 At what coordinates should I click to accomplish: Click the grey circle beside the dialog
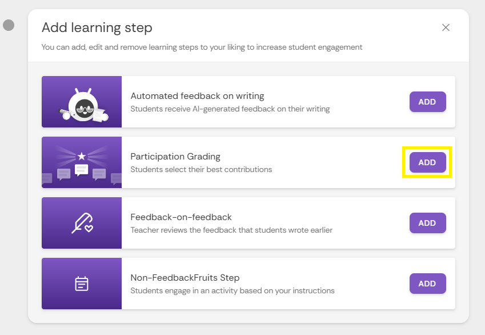click(9, 25)
